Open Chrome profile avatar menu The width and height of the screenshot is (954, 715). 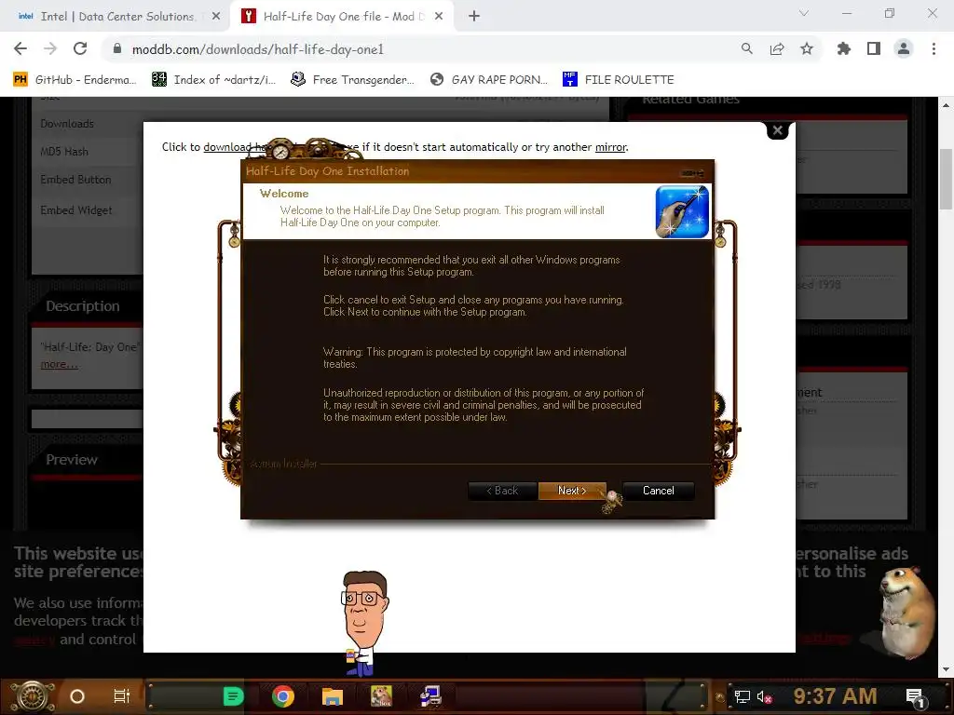[903, 48]
